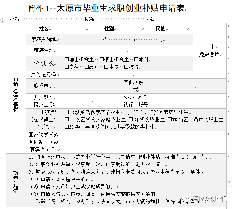Click the 身份证号码 entry cell
The height and width of the screenshot is (209, 235).
[127, 75]
